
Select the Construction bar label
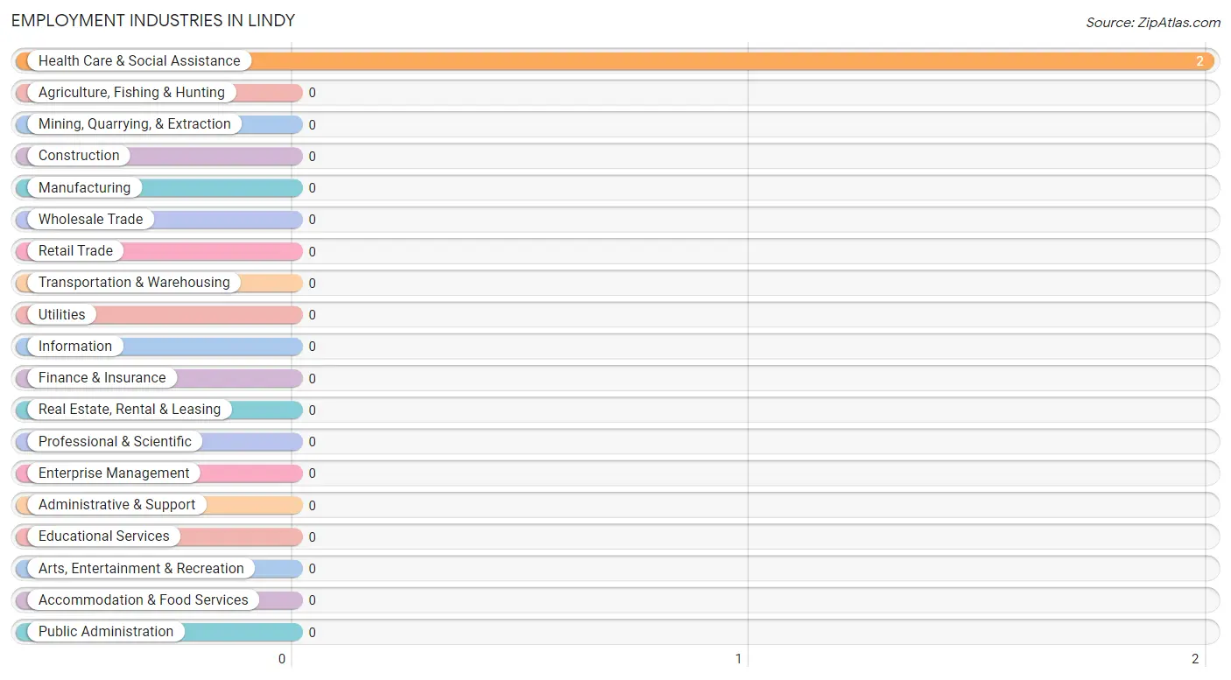[79, 156]
